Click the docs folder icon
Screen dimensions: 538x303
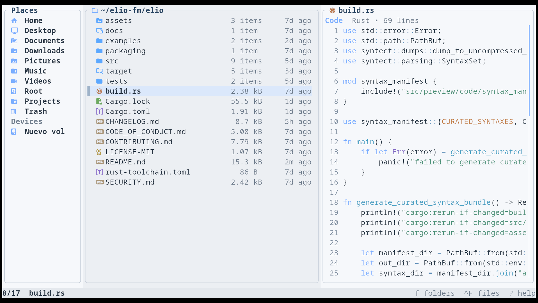click(99, 31)
